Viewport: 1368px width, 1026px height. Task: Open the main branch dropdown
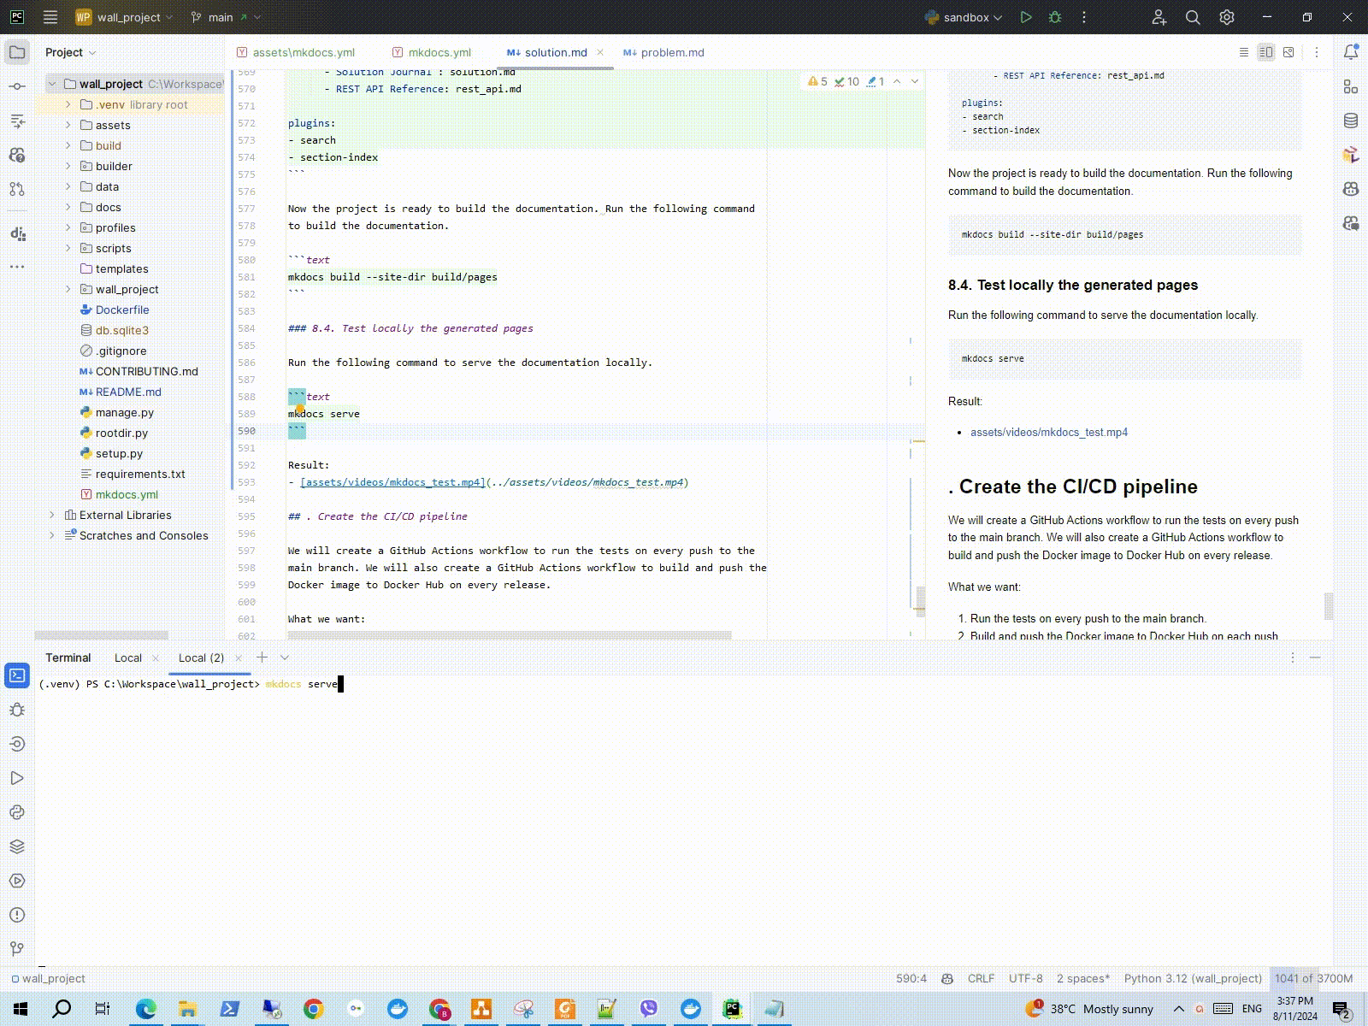[226, 17]
